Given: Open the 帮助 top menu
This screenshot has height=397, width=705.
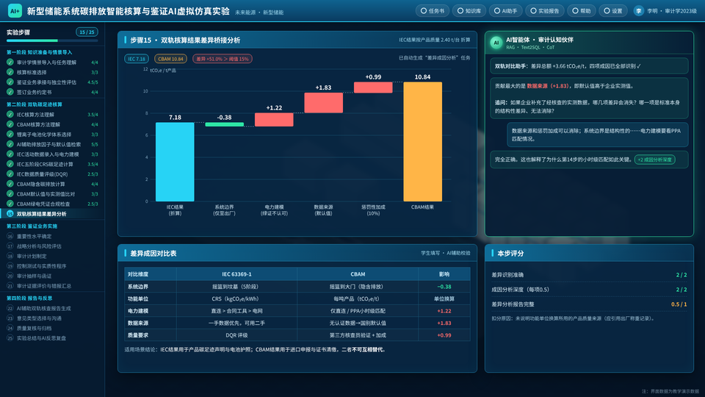Looking at the screenshot, I should pyautogui.click(x=582, y=11).
